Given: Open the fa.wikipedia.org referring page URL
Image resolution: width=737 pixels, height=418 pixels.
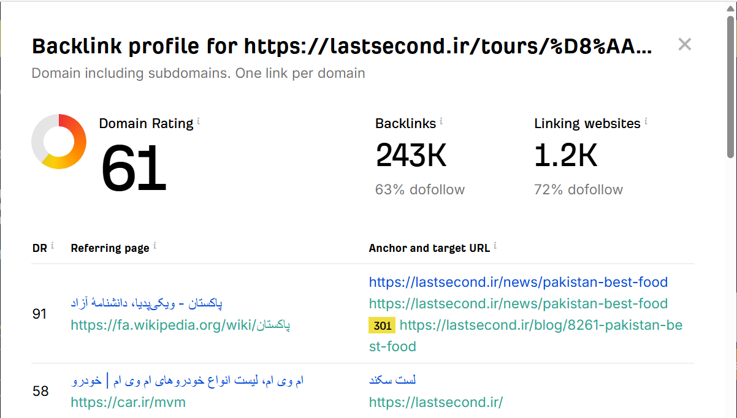Looking at the screenshot, I should [180, 325].
